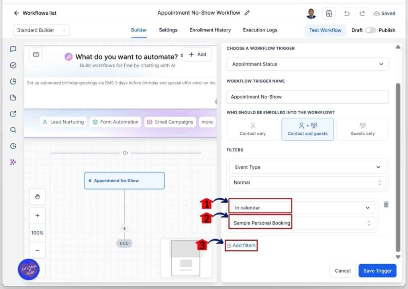408x289 pixels.
Task: Open workflow notes document icon
Action: click(x=329, y=13)
